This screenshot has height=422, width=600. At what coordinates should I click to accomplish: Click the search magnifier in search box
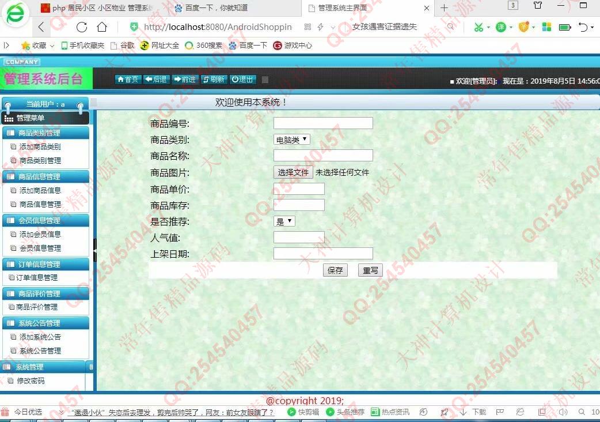(x=451, y=27)
